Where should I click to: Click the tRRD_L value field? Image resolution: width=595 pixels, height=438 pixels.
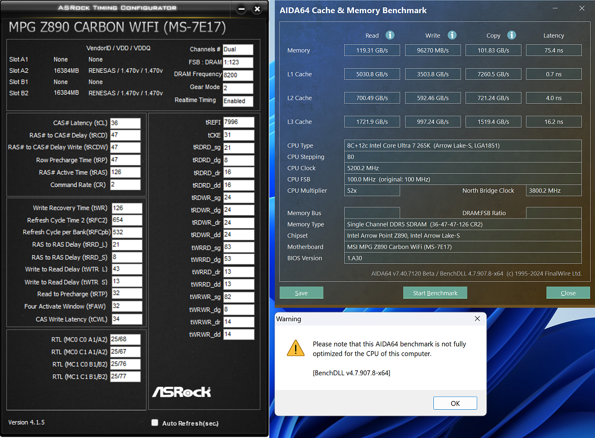[x=127, y=245]
